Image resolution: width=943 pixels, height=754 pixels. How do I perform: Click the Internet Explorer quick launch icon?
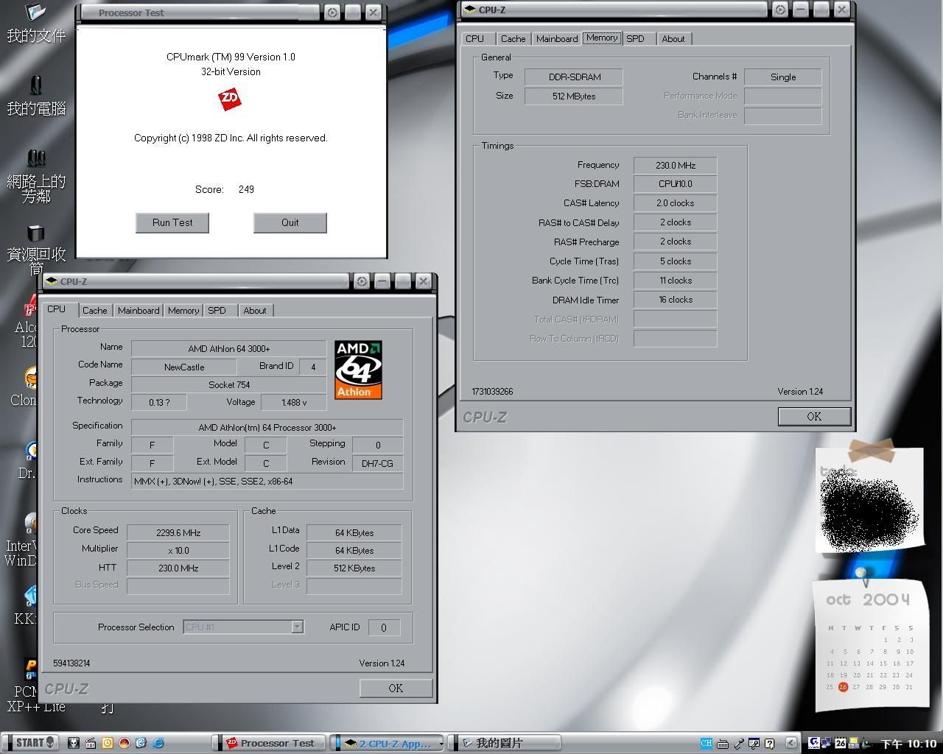(x=158, y=743)
